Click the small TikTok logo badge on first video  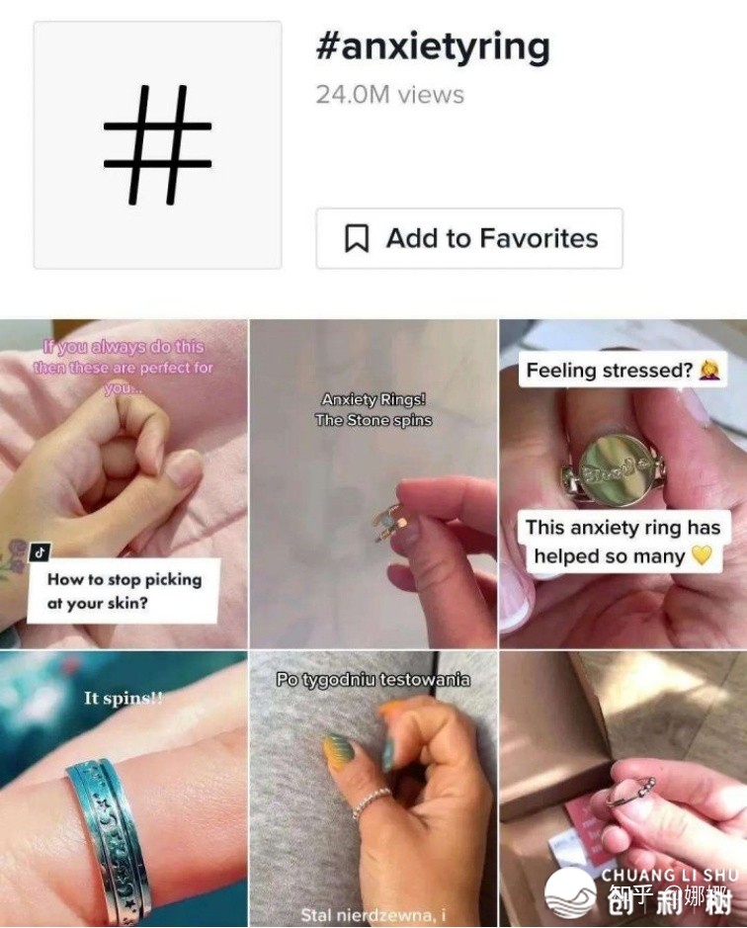[40, 552]
